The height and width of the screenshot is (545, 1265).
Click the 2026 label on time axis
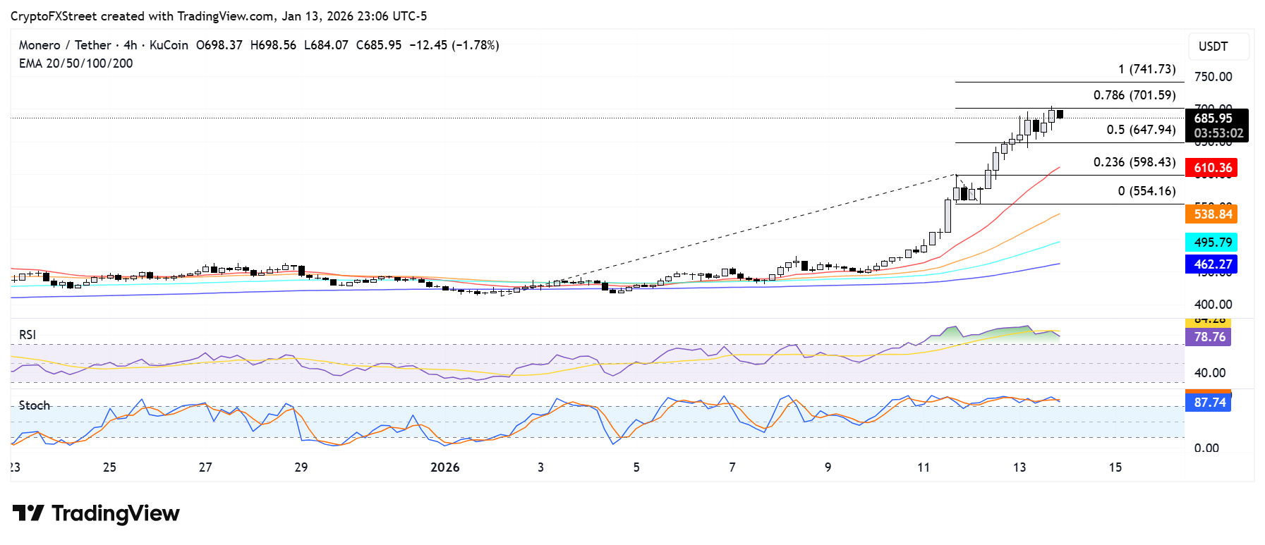pyautogui.click(x=444, y=467)
